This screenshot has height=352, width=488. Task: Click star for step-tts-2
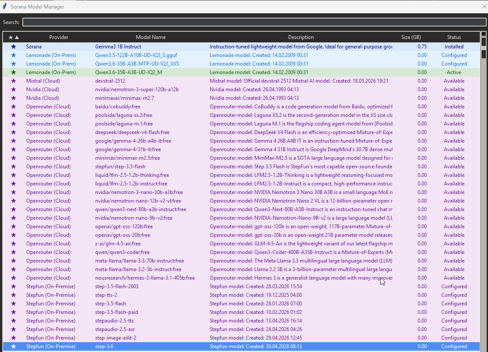(x=13, y=295)
